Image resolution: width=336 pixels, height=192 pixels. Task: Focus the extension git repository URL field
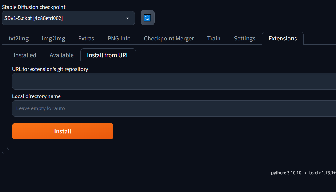[x=174, y=81]
